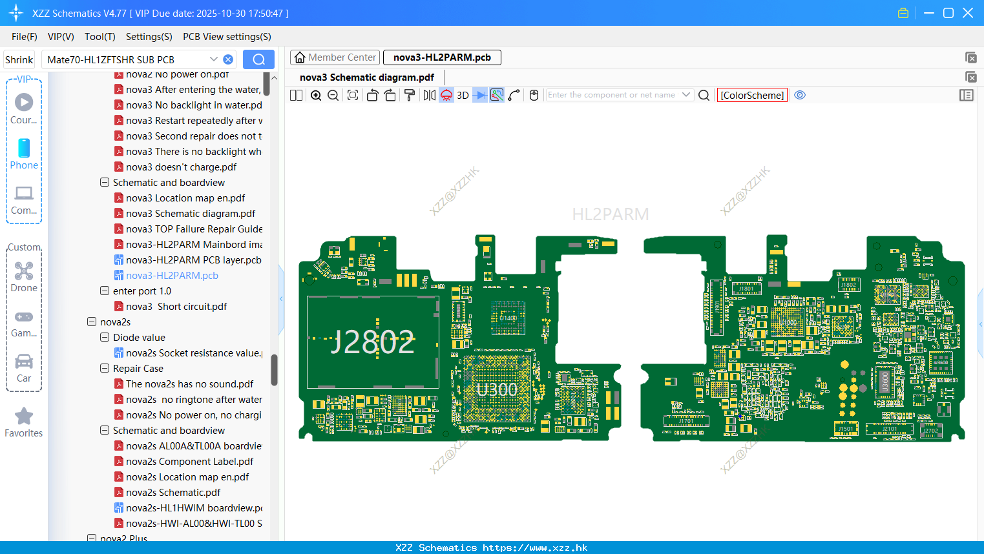Viewport: 984px width, 554px height.
Task: Click the paint roller format icon
Action: point(410,96)
